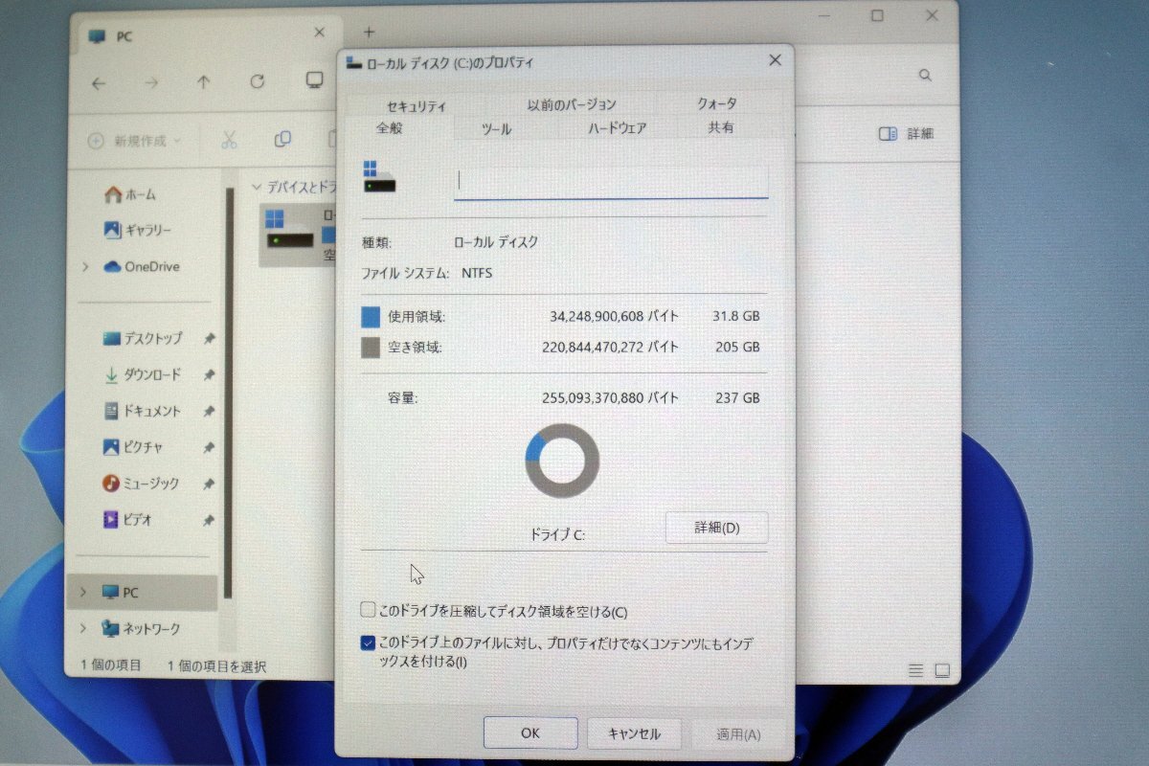This screenshot has height=766, width=1149.
Task: Click the Refresh icon in Explorer
Action: click(x=257, y=81)
